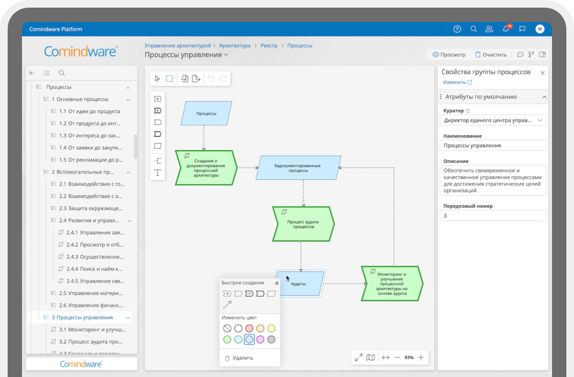Choose the red color swatch

(x=249, y=328)
